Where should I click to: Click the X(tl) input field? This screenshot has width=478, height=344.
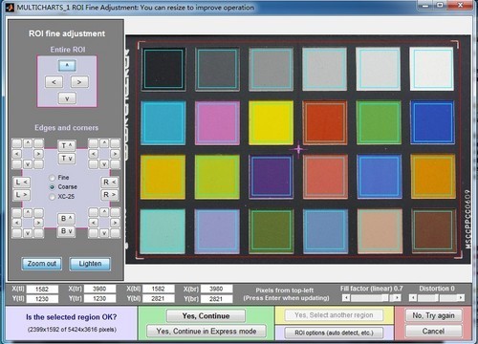coord(42,290)
